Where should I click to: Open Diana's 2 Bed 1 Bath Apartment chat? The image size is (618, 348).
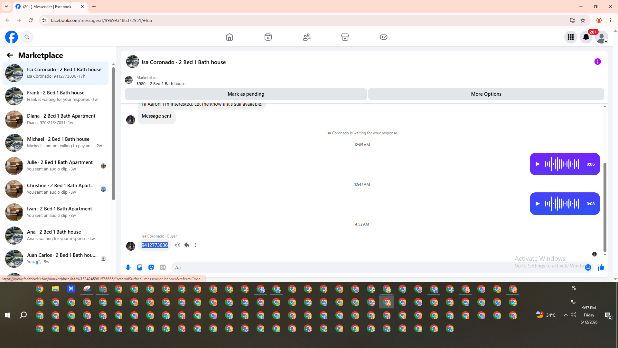point(55,120)
